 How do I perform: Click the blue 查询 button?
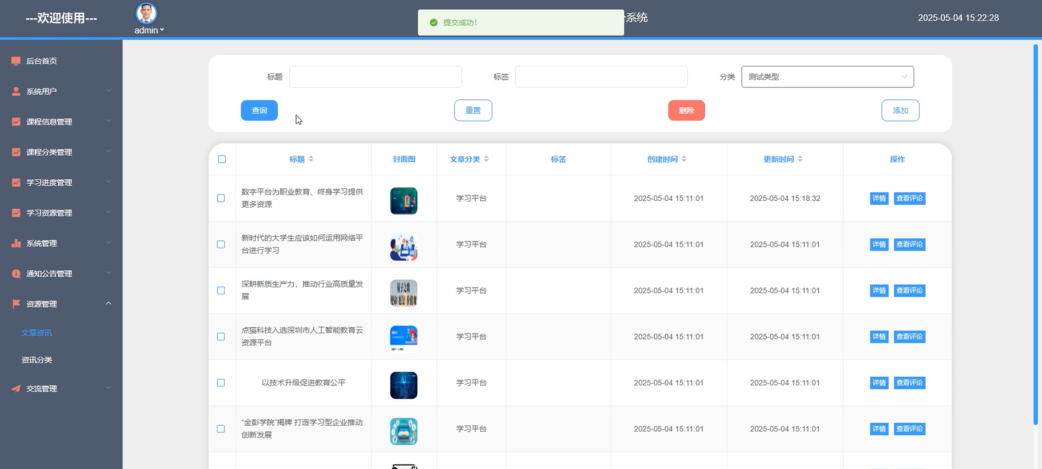click(x=259, y=110)
